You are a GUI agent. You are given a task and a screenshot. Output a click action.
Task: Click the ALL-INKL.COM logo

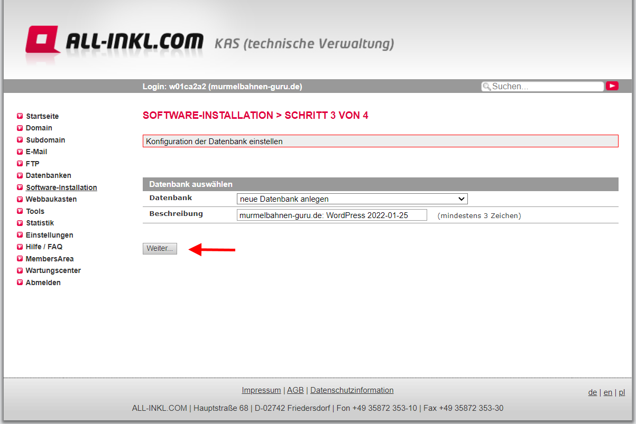[x=115, y=41]
